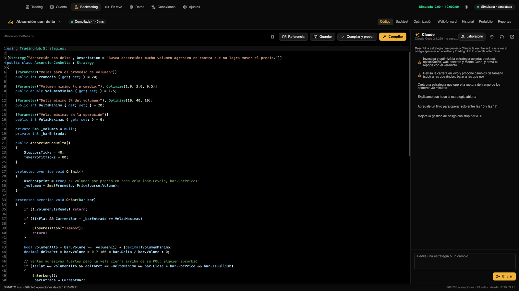519x291 pixels.
Task: Click the strategy robot icon beside title
Action: click(x=11, y=22)
